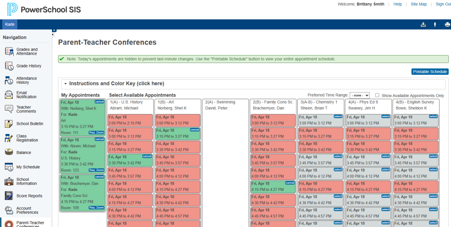451x227 pixels.
Task: Enable Show Available Appointments Only checkbox
Action: click(377, 95)
